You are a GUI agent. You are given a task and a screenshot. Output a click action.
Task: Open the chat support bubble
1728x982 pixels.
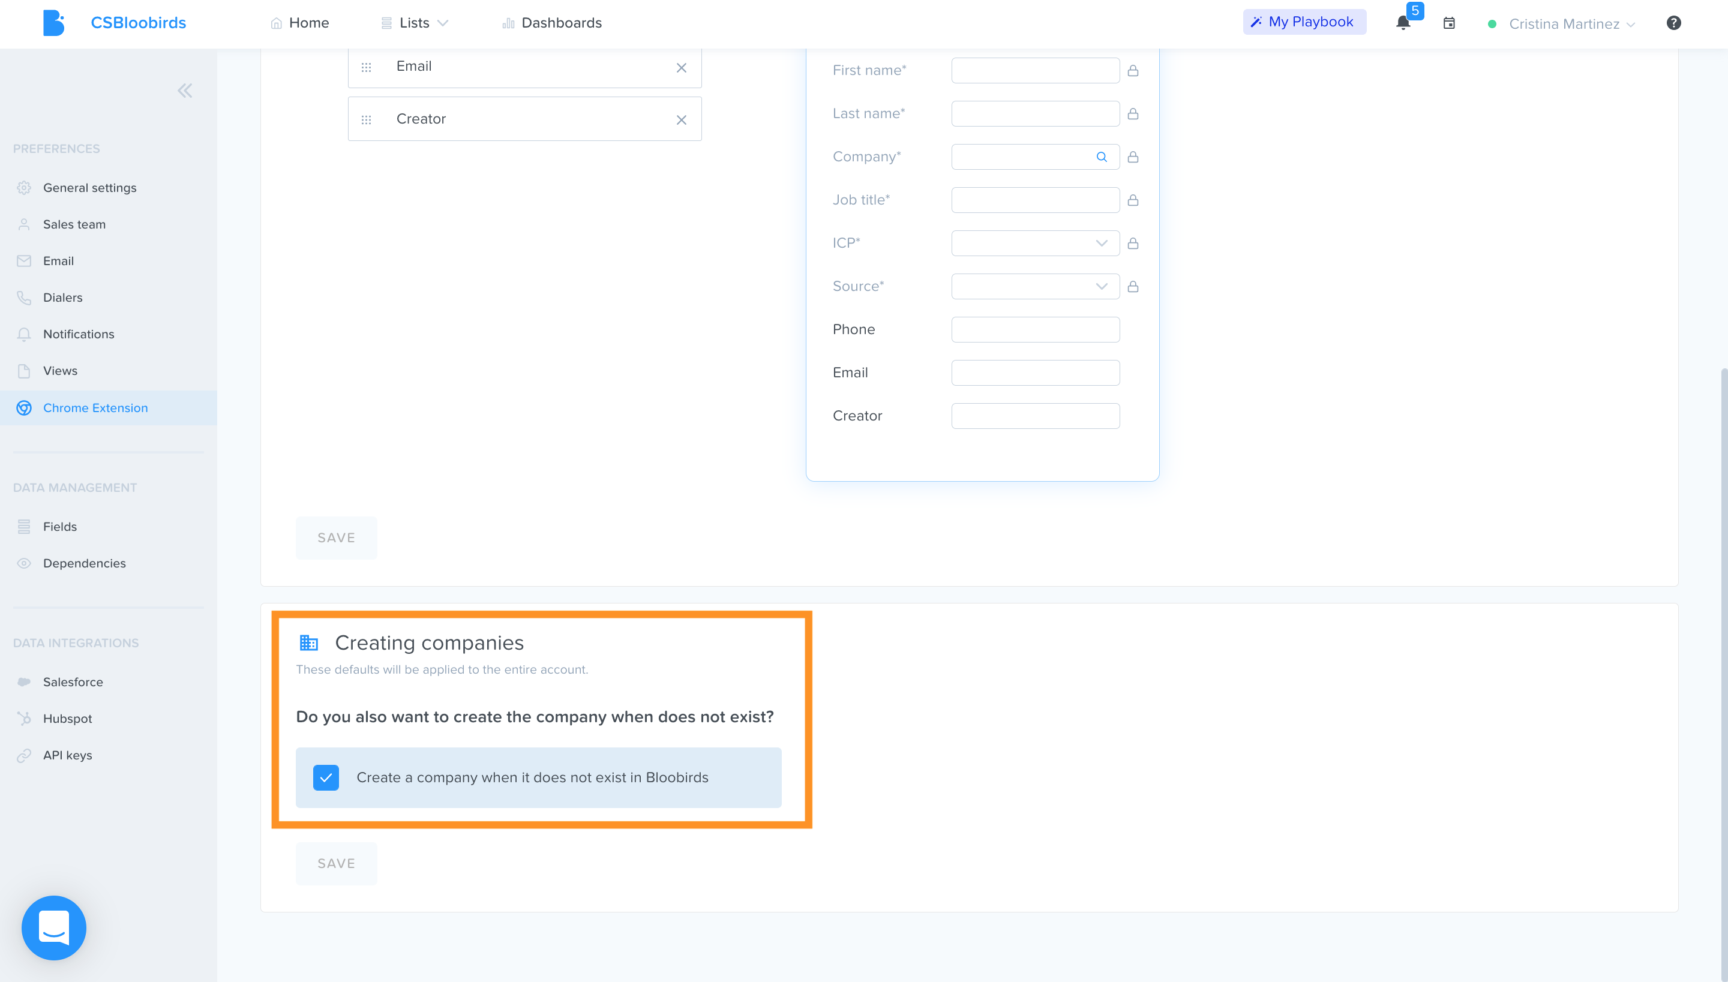(54, 927)
